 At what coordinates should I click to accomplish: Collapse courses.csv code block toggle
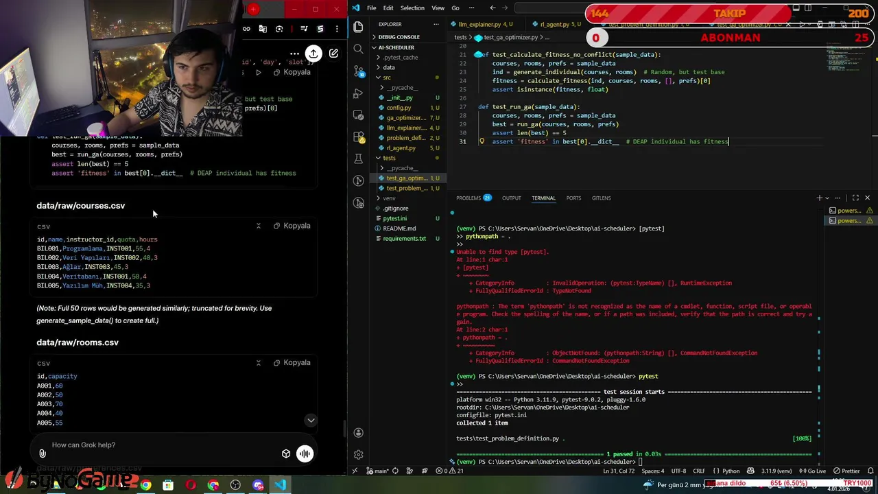(x=259, y=226)
